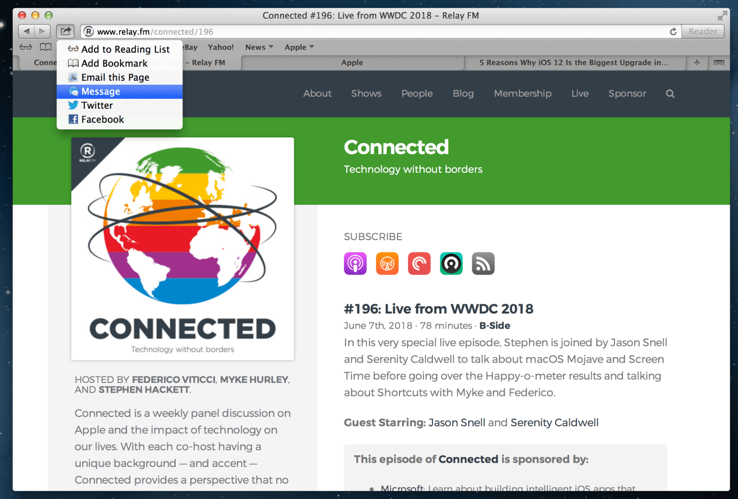Click host Federico Viticci's name
The image size is (738, 499).
pos(174,379)
